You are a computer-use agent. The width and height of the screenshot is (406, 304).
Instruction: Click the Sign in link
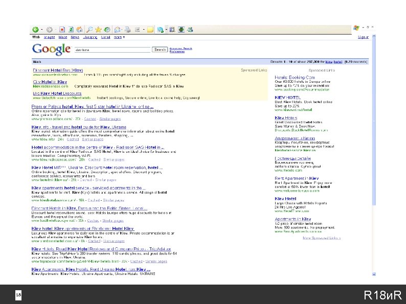pyautogui.click(x=363, y=37)
